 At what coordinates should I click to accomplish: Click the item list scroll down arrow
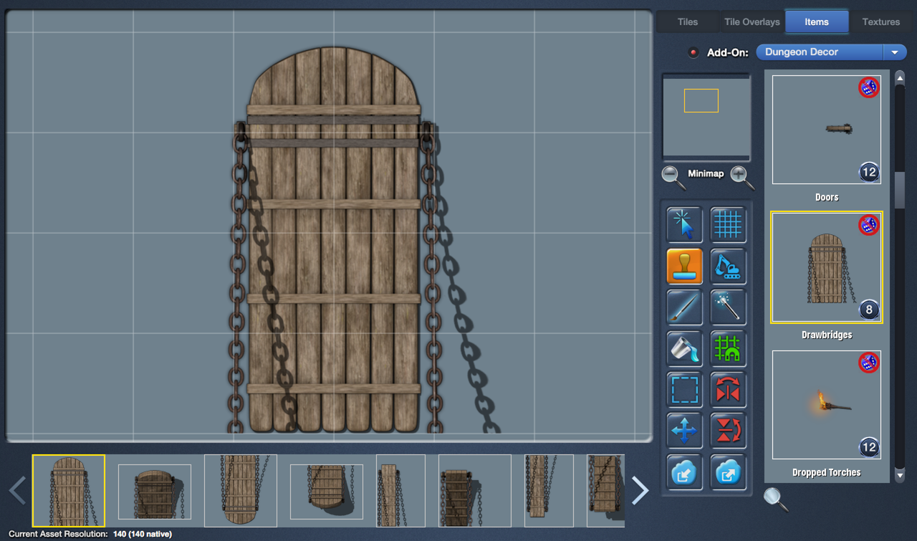(x=900, y=475)
